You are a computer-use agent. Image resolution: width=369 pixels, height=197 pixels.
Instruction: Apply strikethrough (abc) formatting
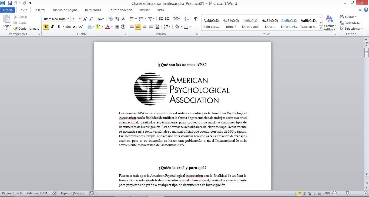pyautogui.click(x=68, y=27)
